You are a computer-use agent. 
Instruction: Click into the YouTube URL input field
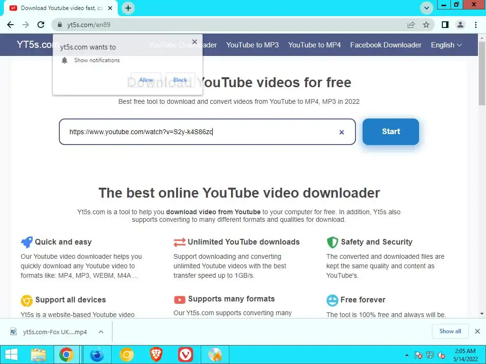point(207,132)
